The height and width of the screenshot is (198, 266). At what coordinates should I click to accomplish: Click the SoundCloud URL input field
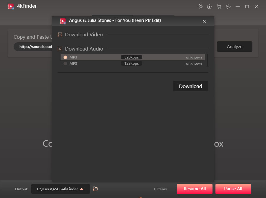pos(33,47)
